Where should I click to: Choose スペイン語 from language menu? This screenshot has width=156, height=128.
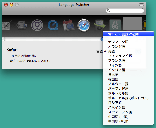[x=128, y=107]
